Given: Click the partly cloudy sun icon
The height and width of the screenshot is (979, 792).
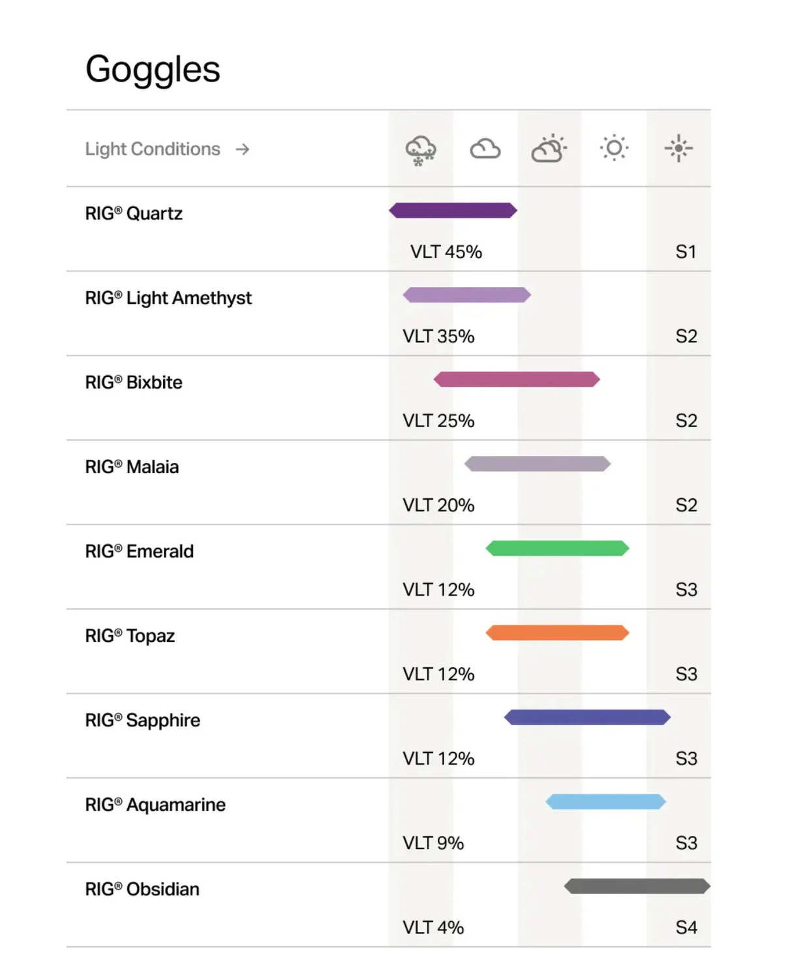Looking at the screenshot, I should coord(549,149).
